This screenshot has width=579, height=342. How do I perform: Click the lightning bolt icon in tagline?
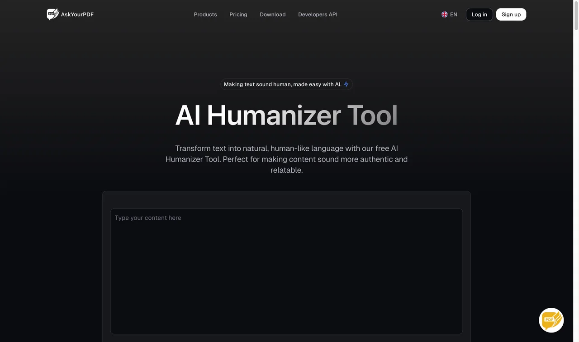346,84
